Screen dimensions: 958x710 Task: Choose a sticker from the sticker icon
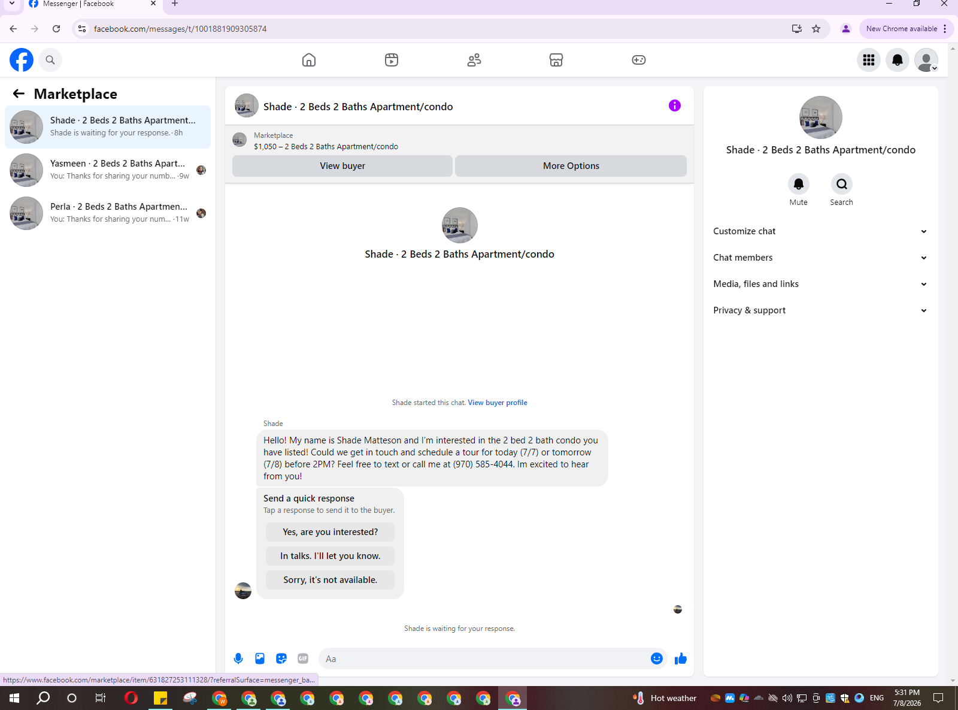tap(281, 658)
